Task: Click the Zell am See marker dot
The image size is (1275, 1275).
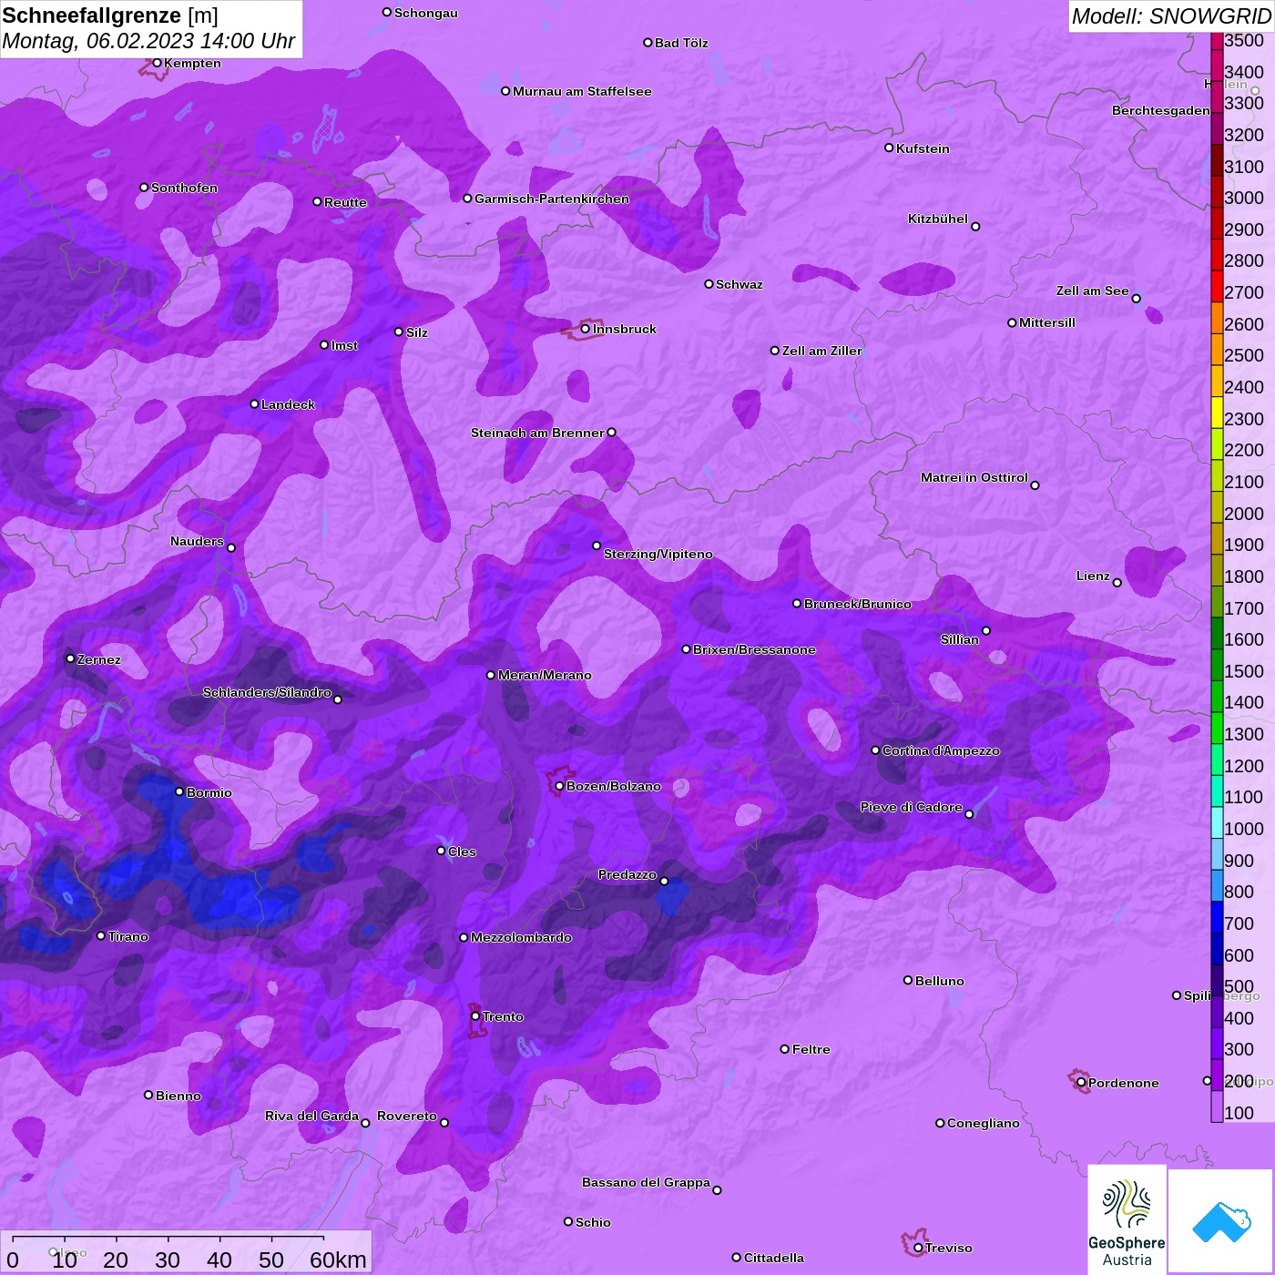Action: coord(1136,299)
